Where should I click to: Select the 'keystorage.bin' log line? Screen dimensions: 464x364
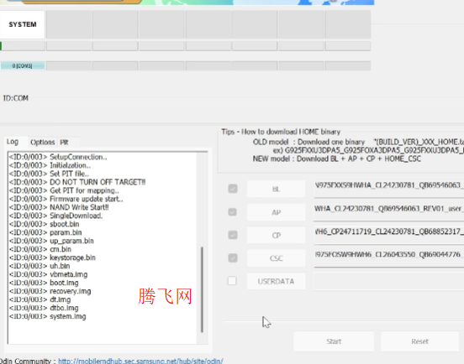tap(52, 257)
